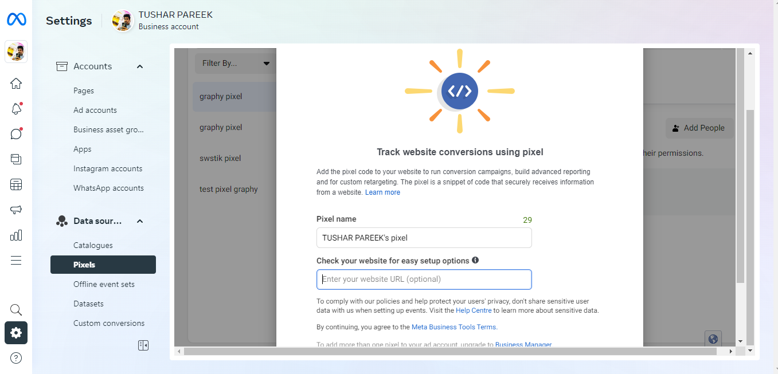Screen dimensions: 778x374
Task: Open the Home icon in the left sidebar
Action: coord(15,83)
